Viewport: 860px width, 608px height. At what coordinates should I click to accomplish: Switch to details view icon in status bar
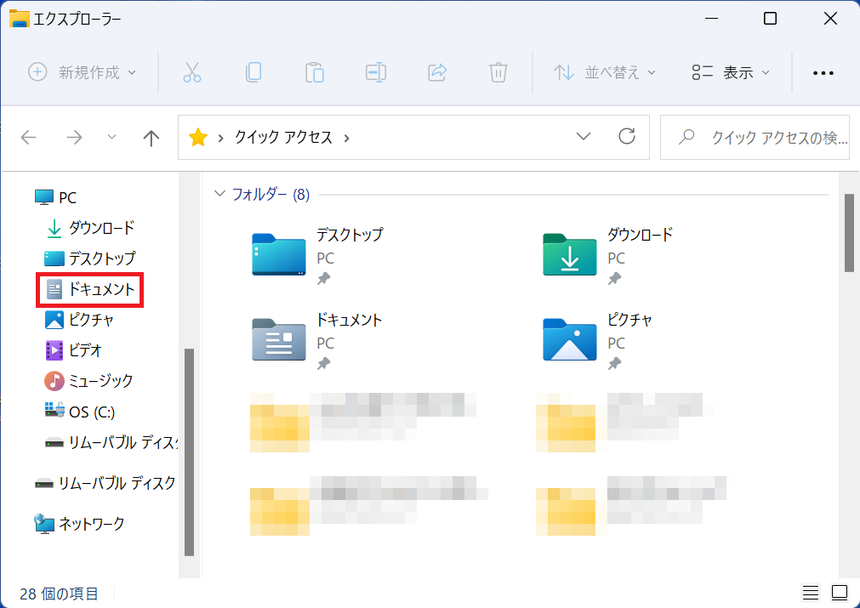811,593
